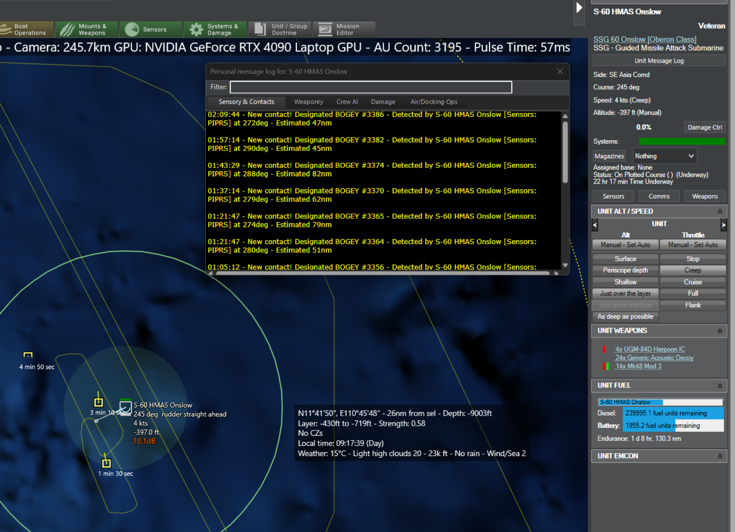Open the SSG 60 Onslow Oberon Class link
The height and width of the screenshot is (532, 735).
point(645,39)
